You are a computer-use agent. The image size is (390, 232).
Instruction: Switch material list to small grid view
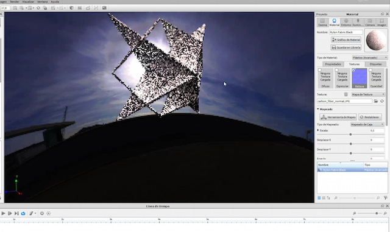tap(324, 198)
